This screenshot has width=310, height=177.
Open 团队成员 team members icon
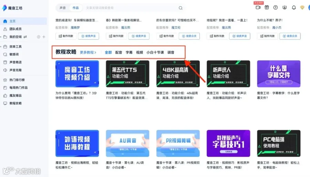pos(5,29)
